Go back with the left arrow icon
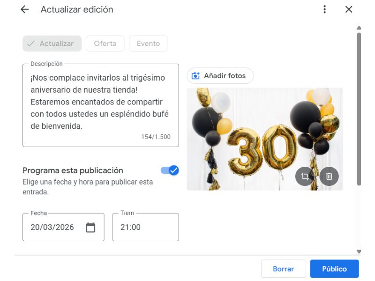Image resolution: width=375 pixels, height=281 pixels. [25, 9]
